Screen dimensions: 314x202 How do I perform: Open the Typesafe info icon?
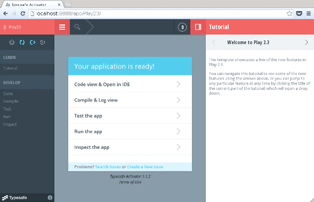(50, 198)
